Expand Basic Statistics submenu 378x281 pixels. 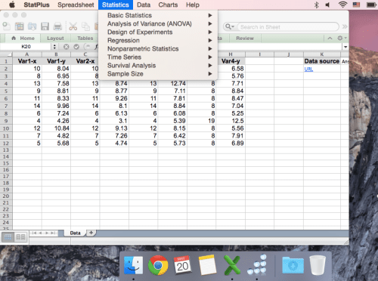[158, 15]
